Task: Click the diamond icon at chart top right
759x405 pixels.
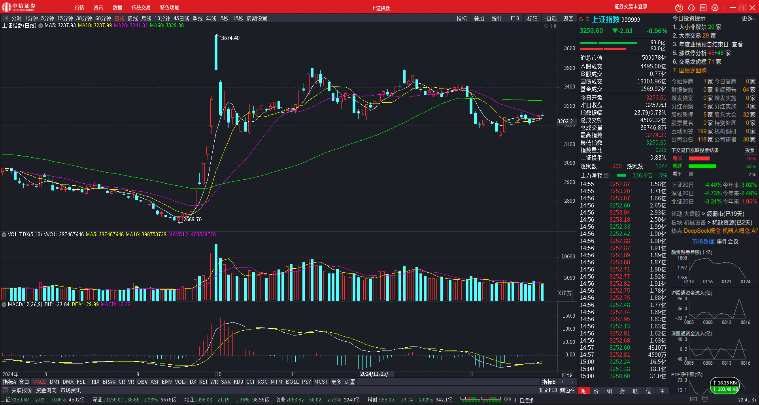Action: point(546,26)
